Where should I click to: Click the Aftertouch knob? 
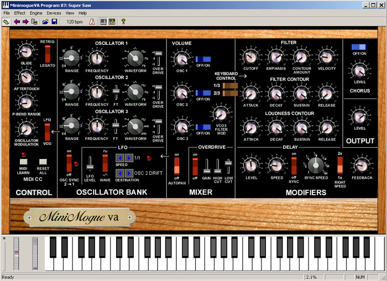(27, 77)
